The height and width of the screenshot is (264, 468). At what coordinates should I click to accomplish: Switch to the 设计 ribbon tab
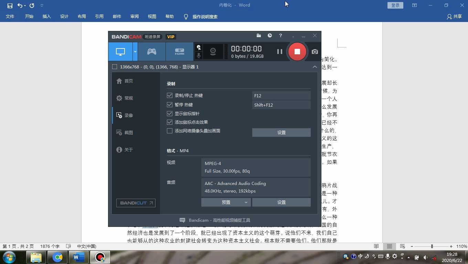pos(64,16)
